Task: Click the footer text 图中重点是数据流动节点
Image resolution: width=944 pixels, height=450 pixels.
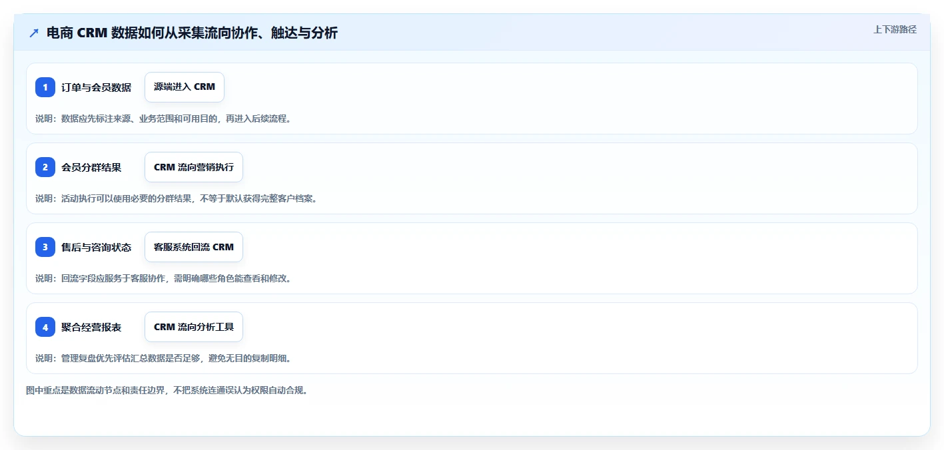Action: click(x=167, y=390)
